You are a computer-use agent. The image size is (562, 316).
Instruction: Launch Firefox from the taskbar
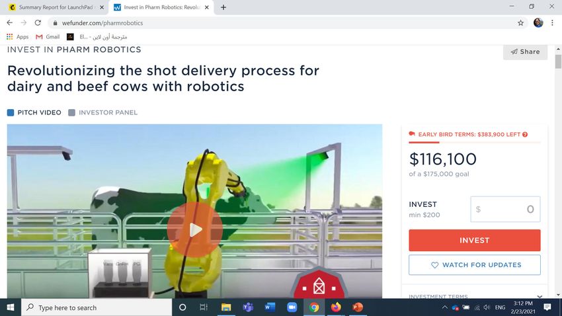coord(336,307)
